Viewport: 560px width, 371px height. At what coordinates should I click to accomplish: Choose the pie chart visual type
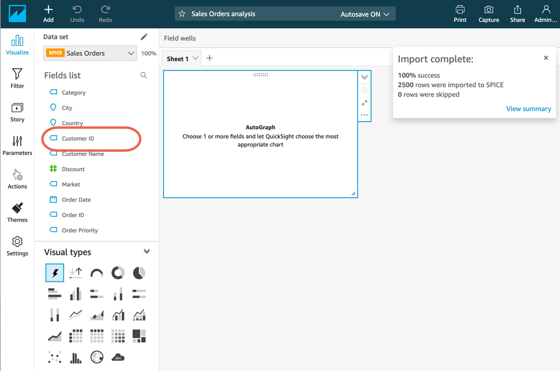click(139, 273)
